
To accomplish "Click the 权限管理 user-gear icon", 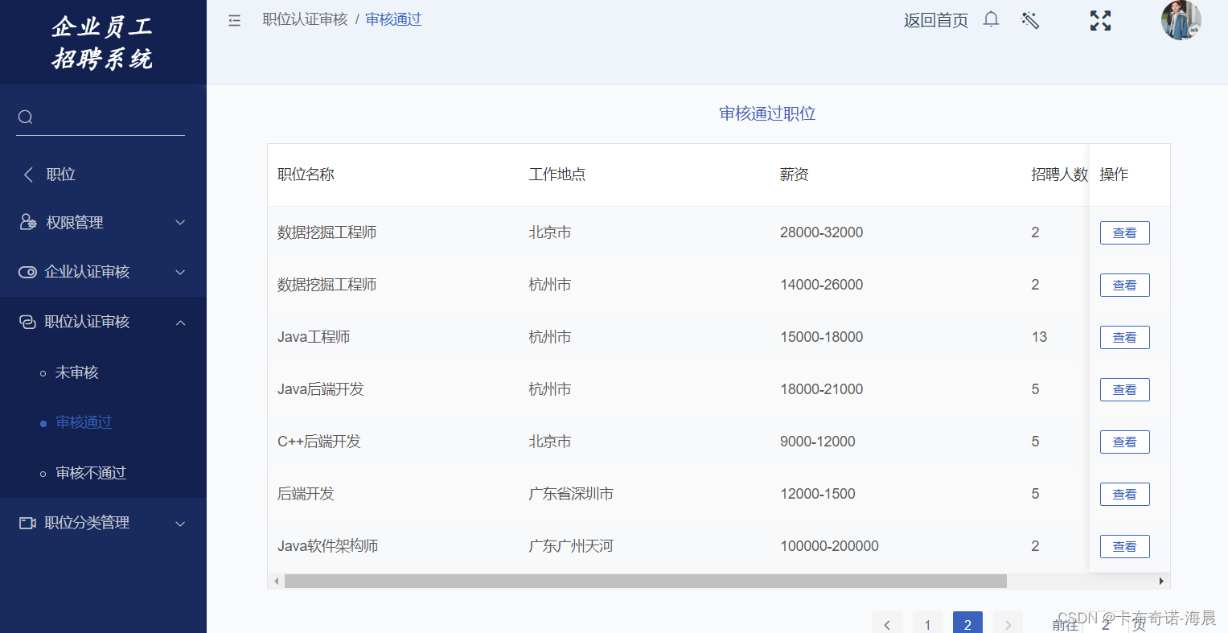I will (x=27, y=222).
